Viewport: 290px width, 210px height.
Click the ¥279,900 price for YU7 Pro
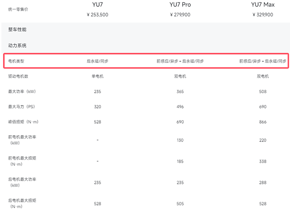[180, 15]
